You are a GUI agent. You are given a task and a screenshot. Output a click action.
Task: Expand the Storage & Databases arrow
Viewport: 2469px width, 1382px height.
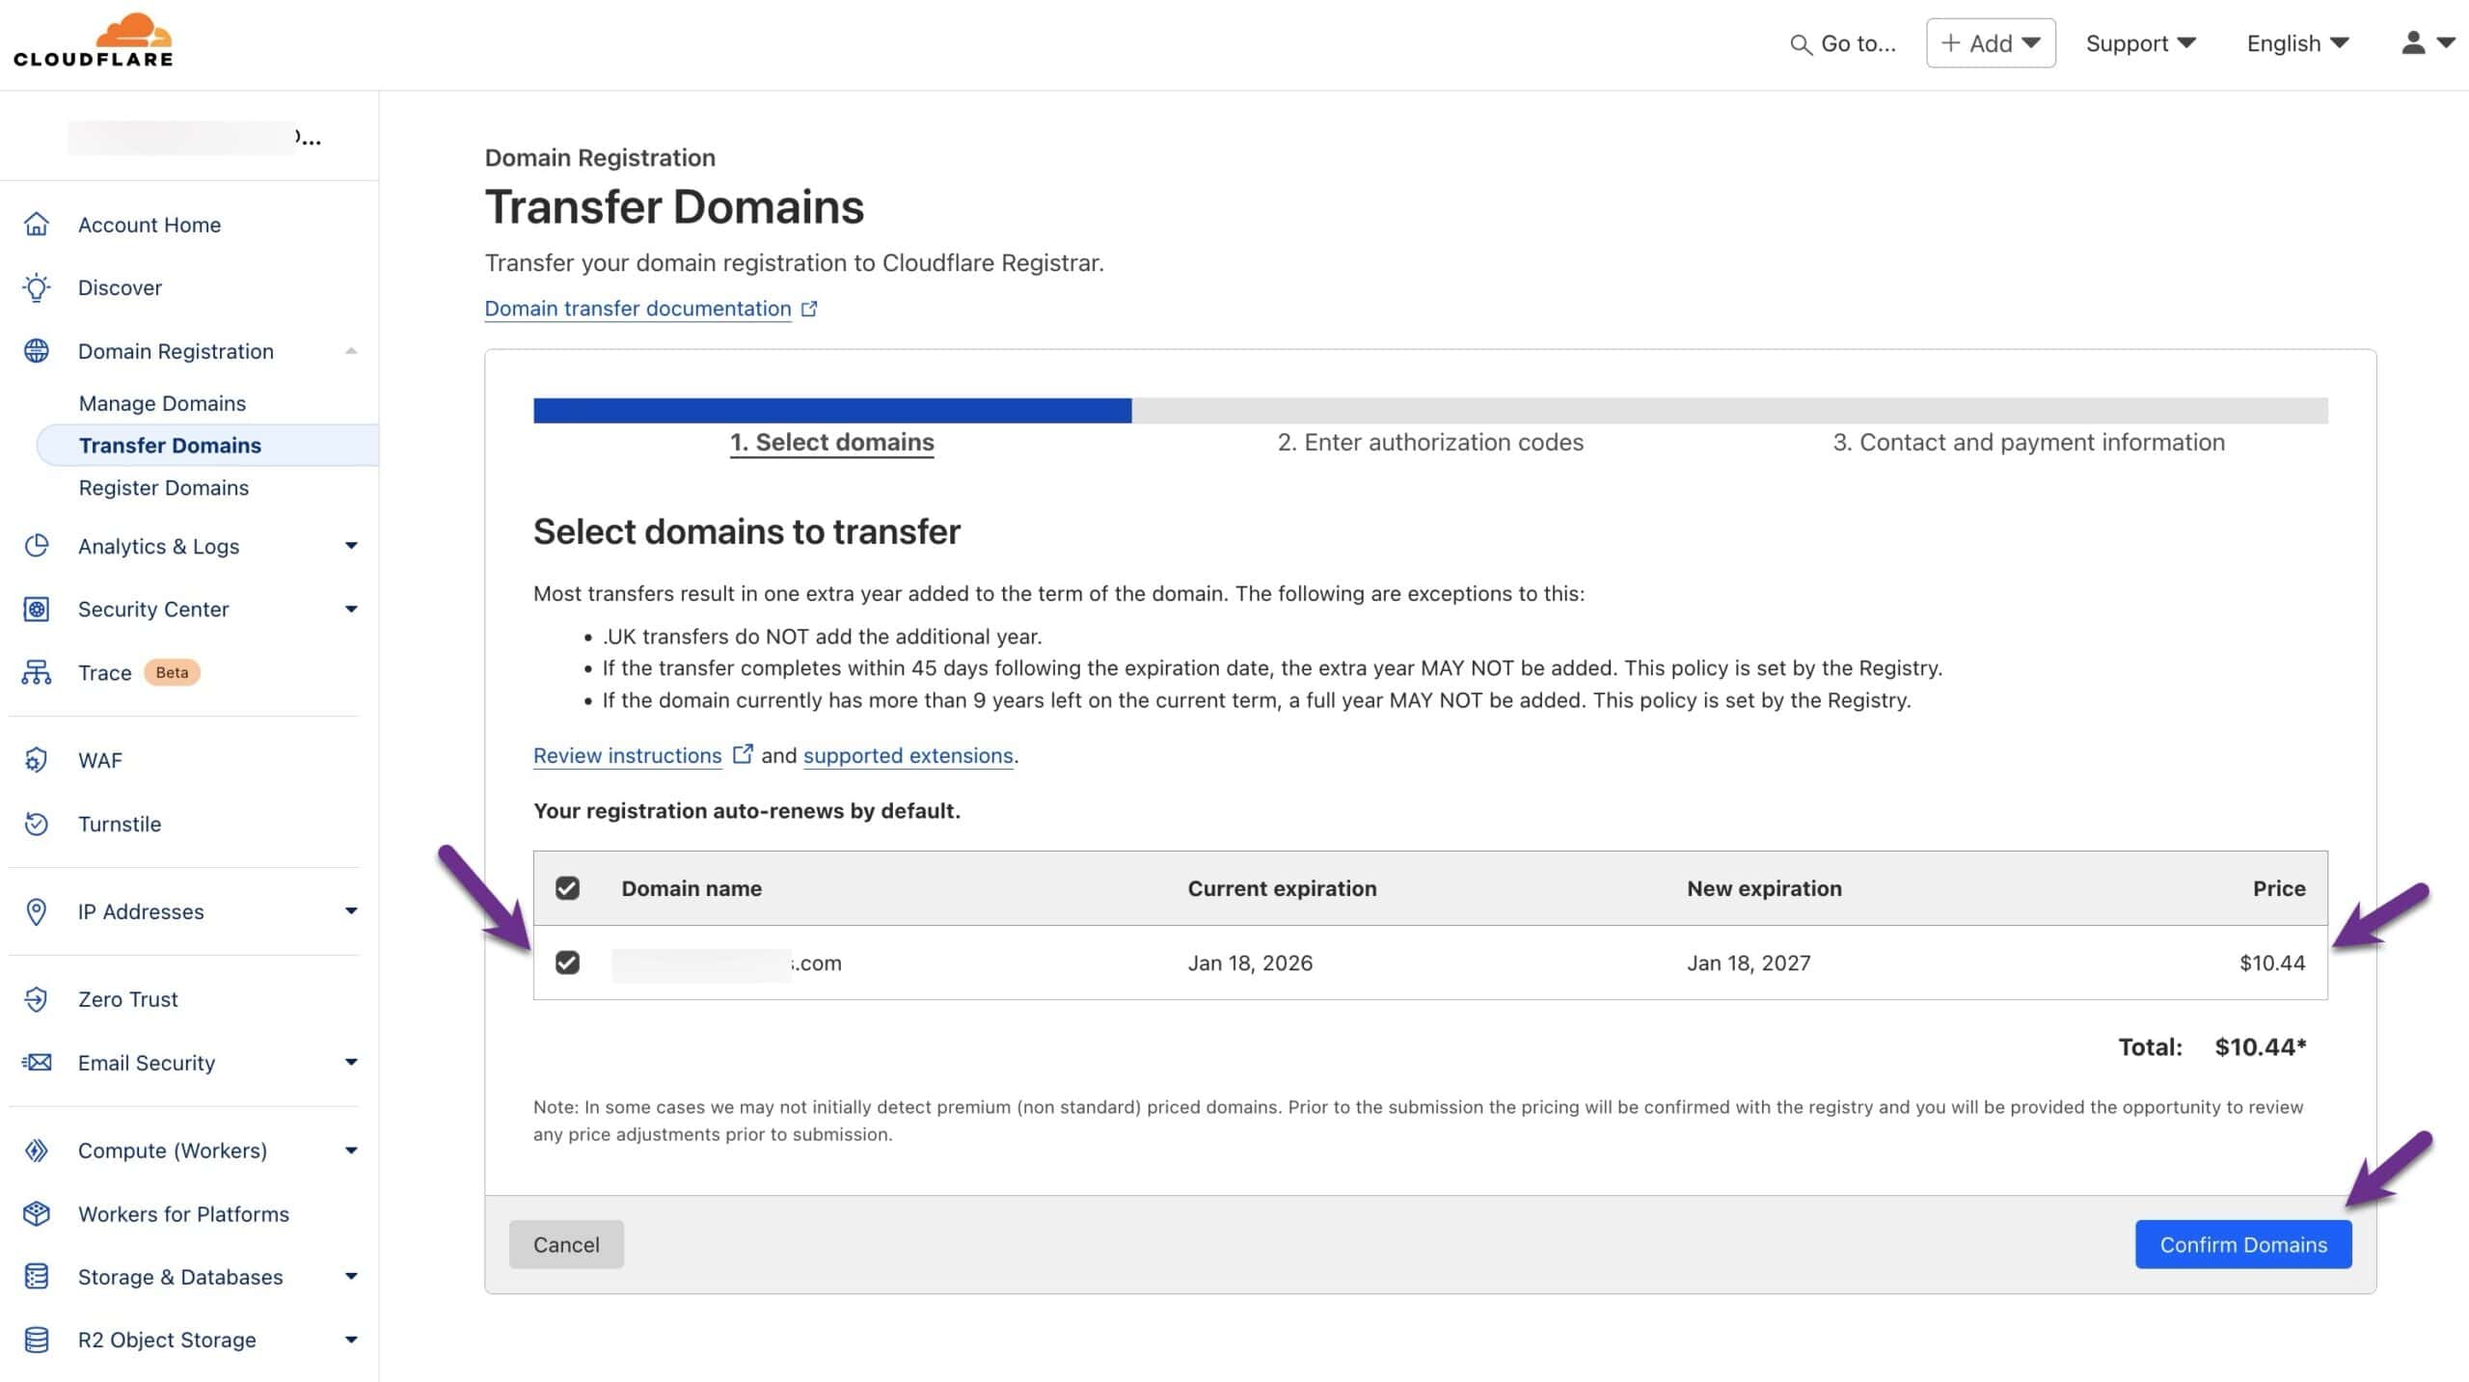point(351,1277)
